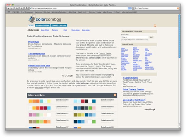Show all bookmarks via the book icon
The width and height of the screenshot is (186, 138).
9,12
